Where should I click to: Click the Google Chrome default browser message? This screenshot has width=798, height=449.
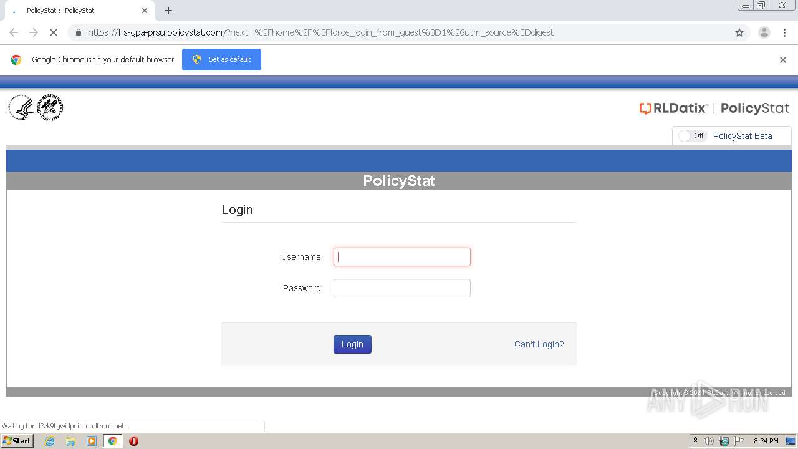point(103,60)
